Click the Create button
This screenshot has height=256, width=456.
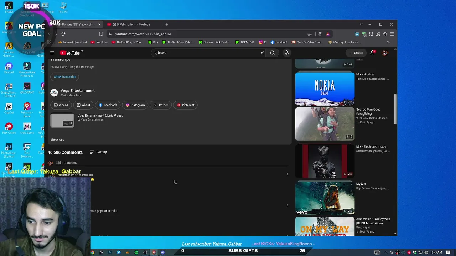click(x=356, y=53)
